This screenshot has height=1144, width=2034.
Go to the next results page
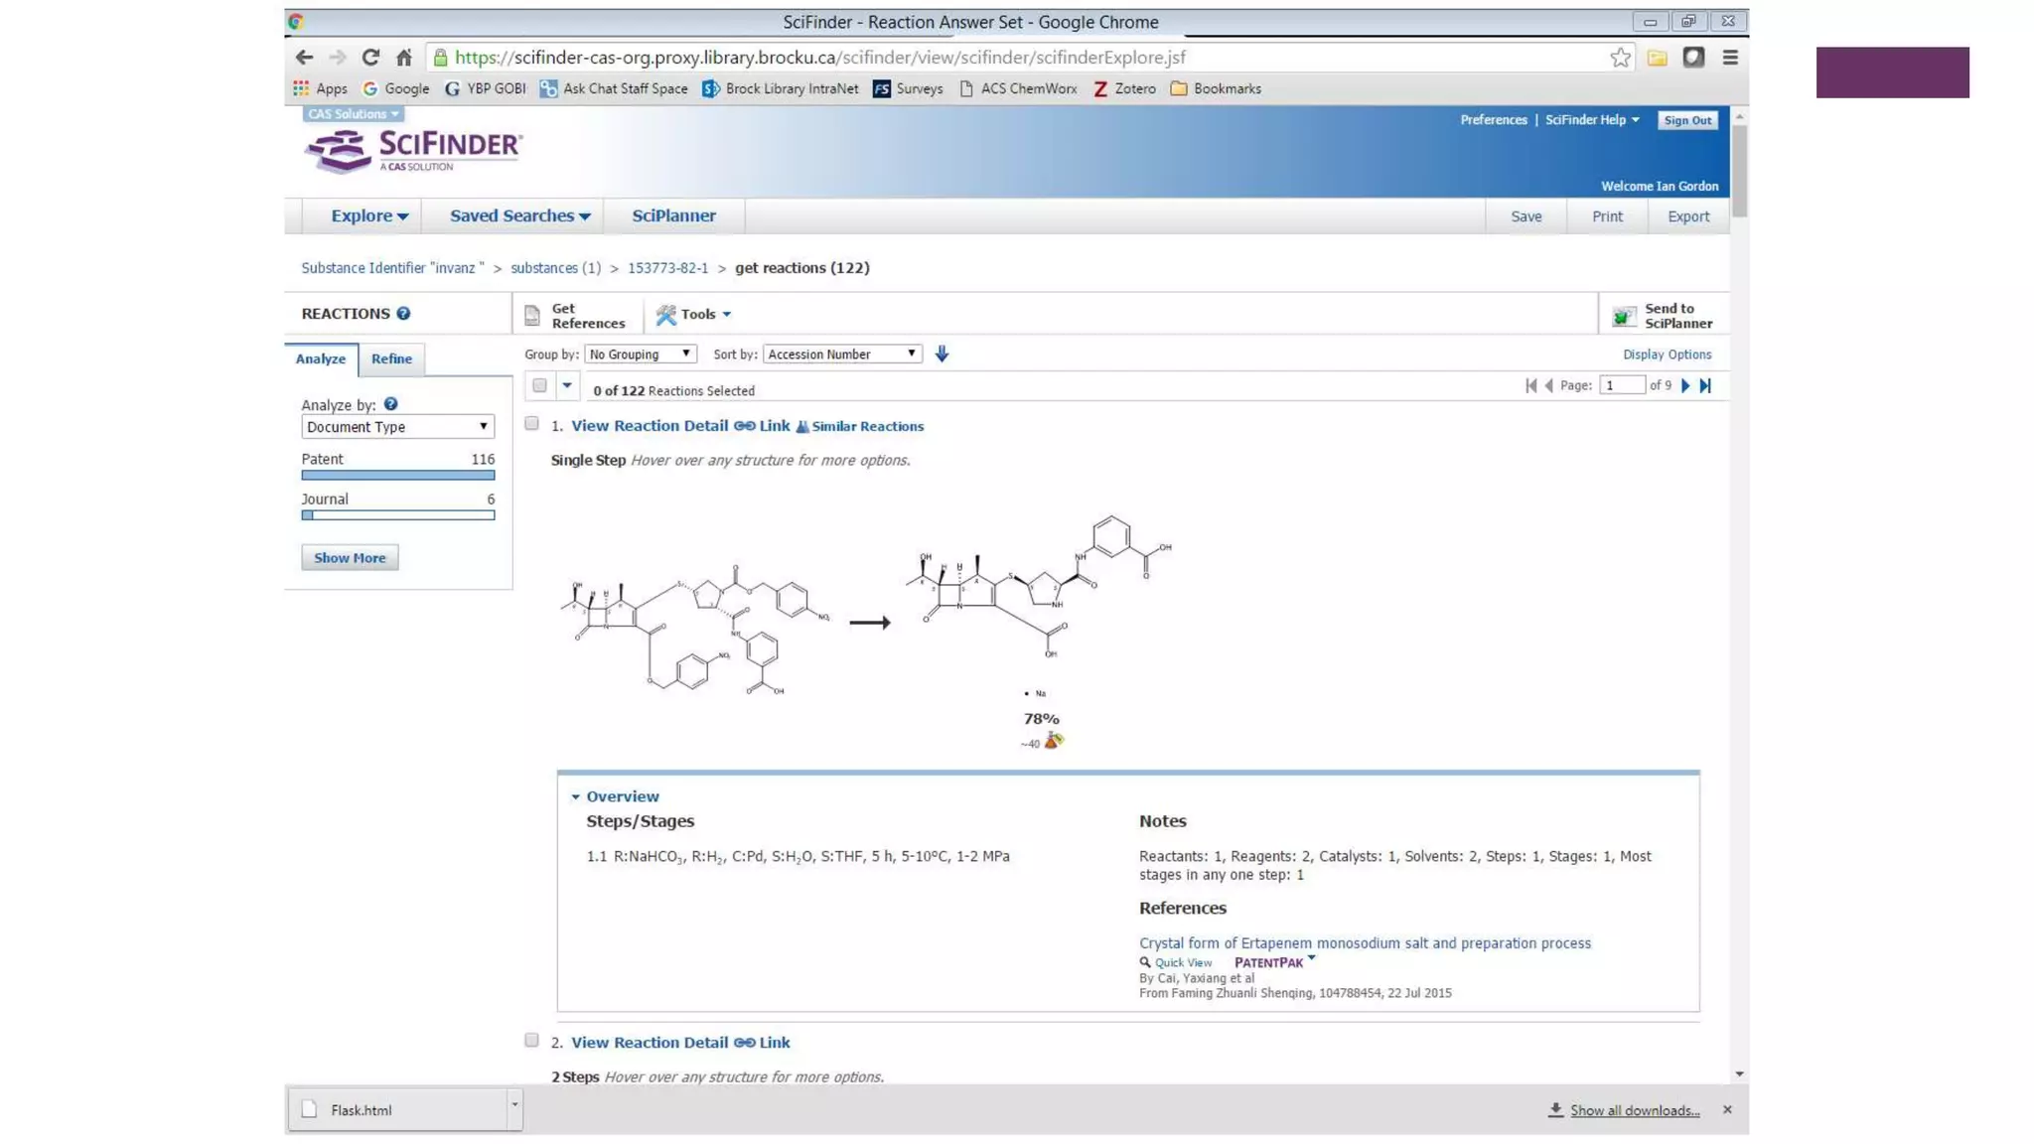pos(1685,385)
